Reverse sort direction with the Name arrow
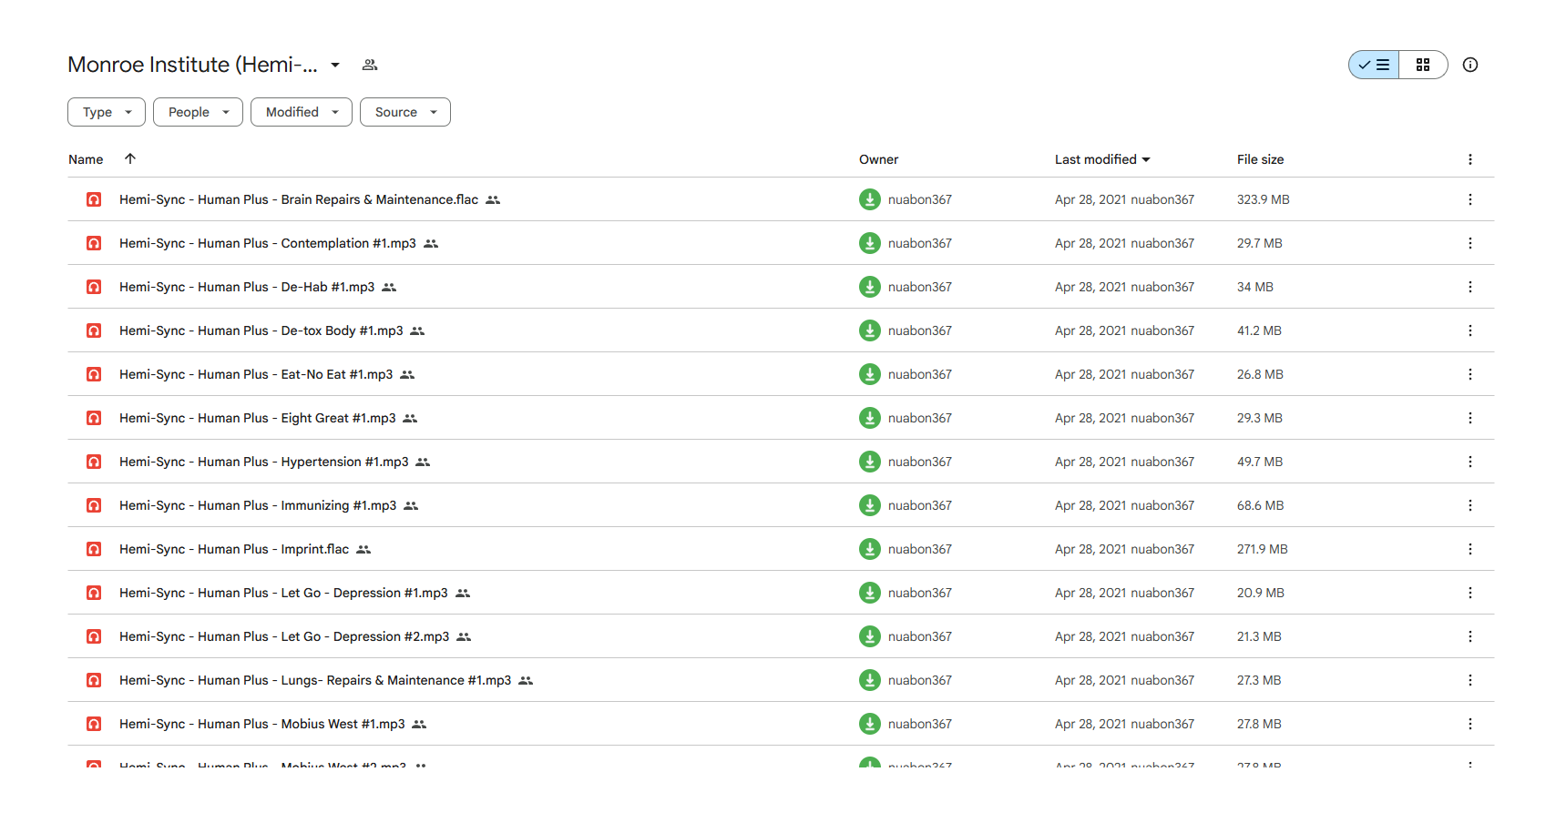Screen dimensions: 1556x823 [130, 158]
